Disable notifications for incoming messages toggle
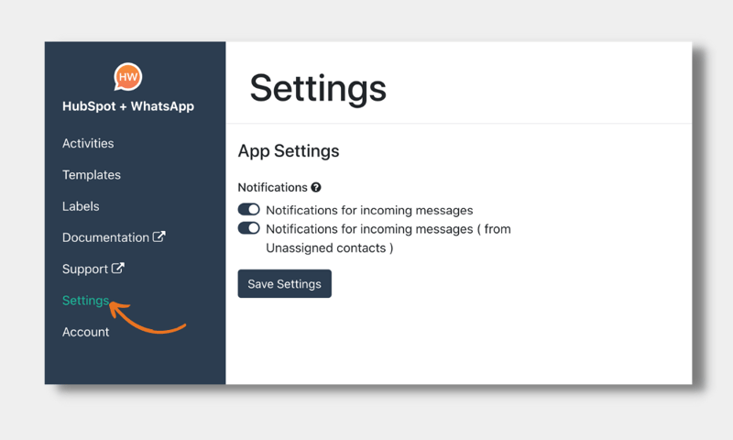The height and width of the screenshot is (440, 733). pos(248,210)
